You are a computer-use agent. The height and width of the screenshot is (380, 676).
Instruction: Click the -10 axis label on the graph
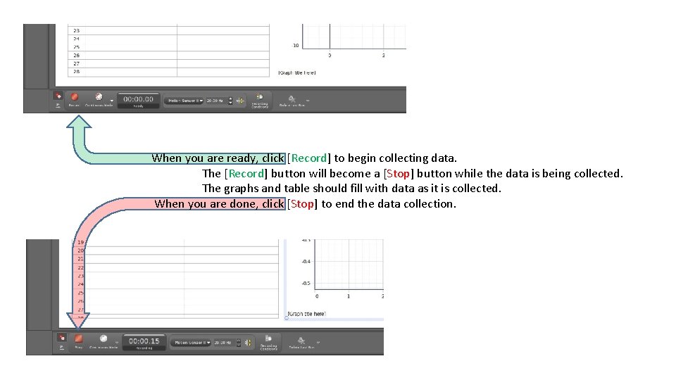(295, 45)
